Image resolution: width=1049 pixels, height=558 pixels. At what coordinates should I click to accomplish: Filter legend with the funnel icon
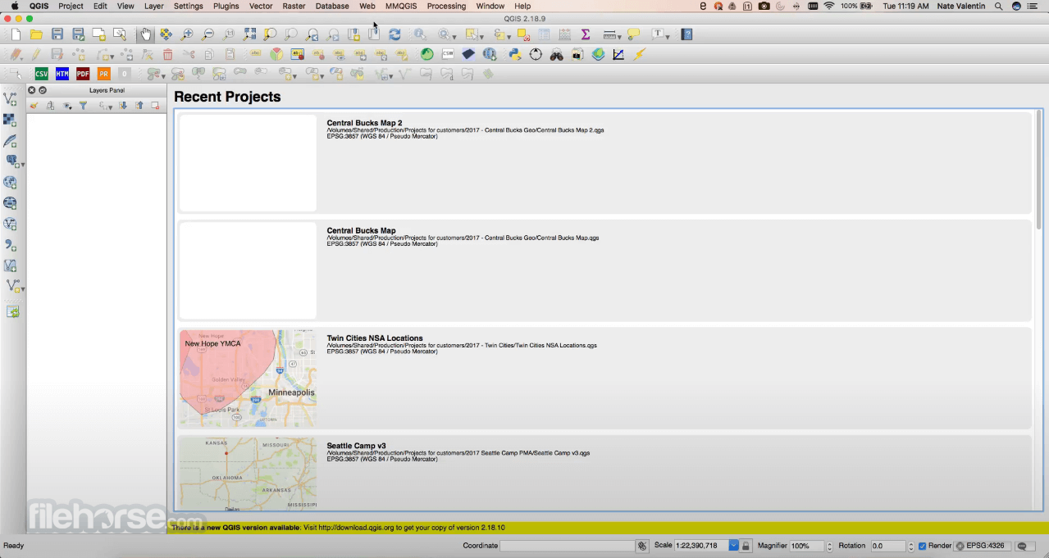click(83, 106)
